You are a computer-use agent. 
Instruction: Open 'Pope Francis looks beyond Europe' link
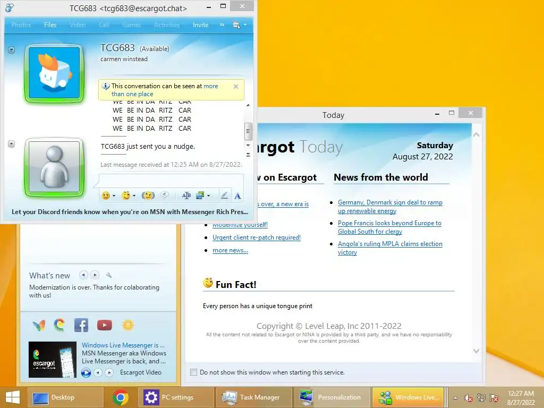389,227
